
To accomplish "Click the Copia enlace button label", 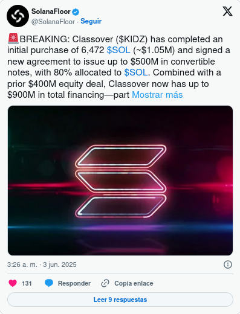I will [134, 283].
